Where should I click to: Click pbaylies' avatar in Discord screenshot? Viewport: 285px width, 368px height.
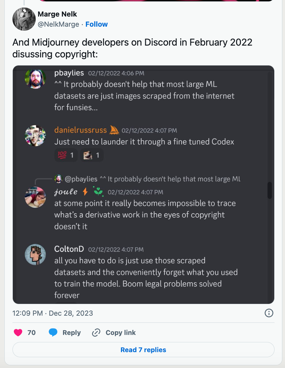(x=35, y=78)
